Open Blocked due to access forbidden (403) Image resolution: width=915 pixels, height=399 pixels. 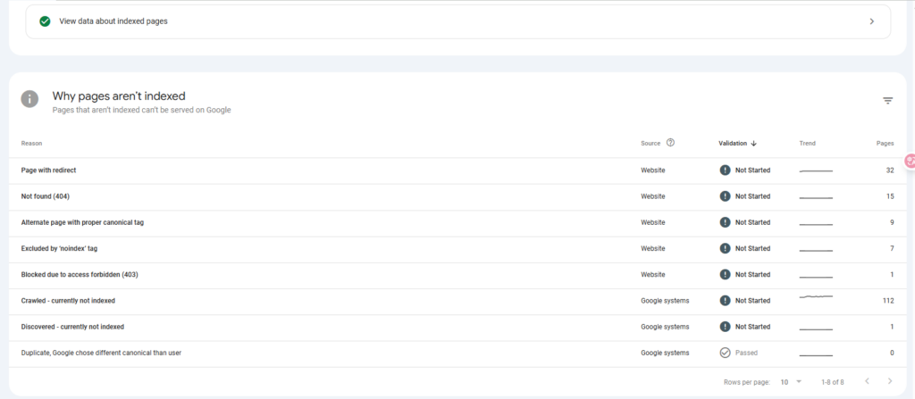click(x=80, y=274)
